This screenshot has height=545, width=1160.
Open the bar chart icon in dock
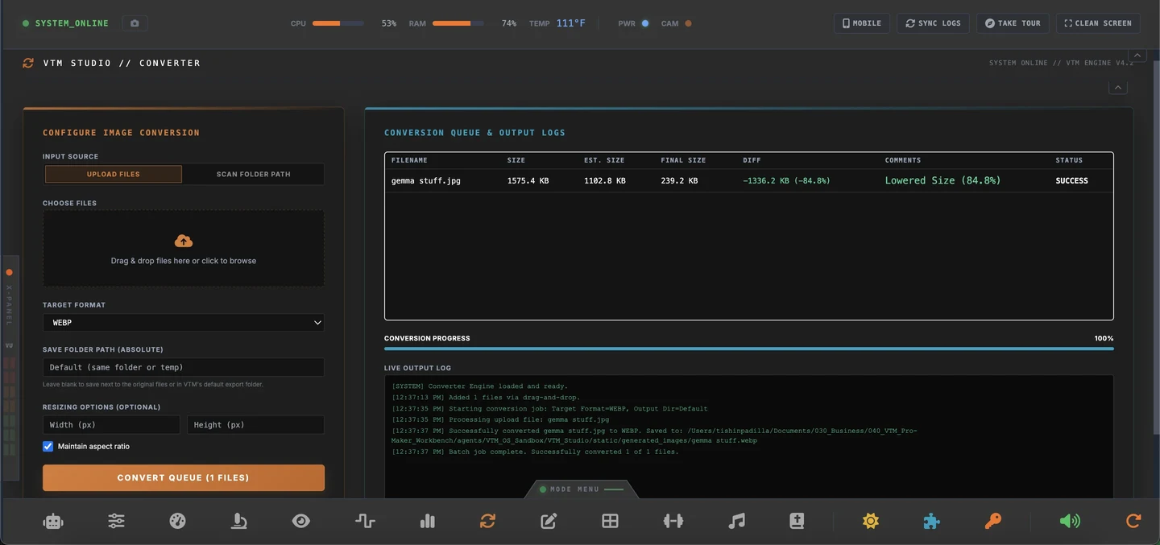click(x=428, y=521)
